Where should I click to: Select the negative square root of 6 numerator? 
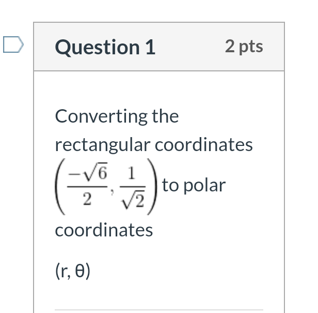click(88, 174)
